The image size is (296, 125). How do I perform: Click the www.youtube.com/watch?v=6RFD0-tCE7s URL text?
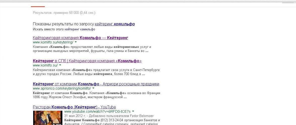(x=97, y=111)
